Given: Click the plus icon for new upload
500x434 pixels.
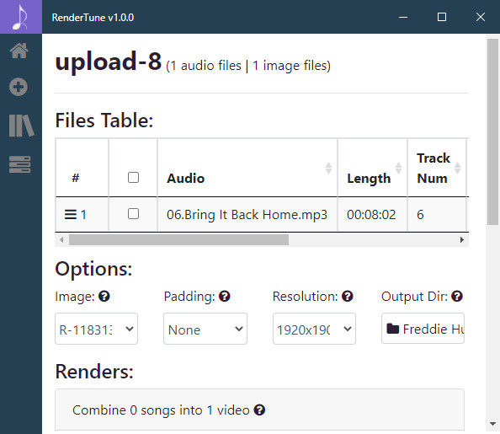Looking at the screenshot, I should (19, 87).
